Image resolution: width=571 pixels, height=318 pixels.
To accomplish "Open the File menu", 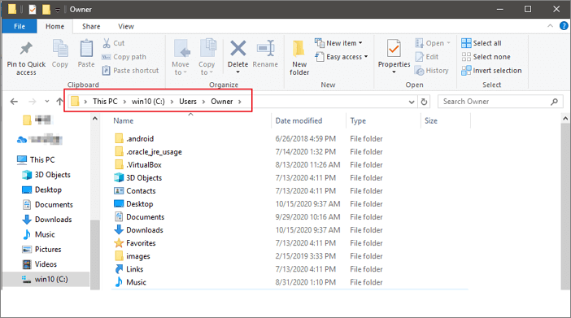I will click(x=20, y=26).
